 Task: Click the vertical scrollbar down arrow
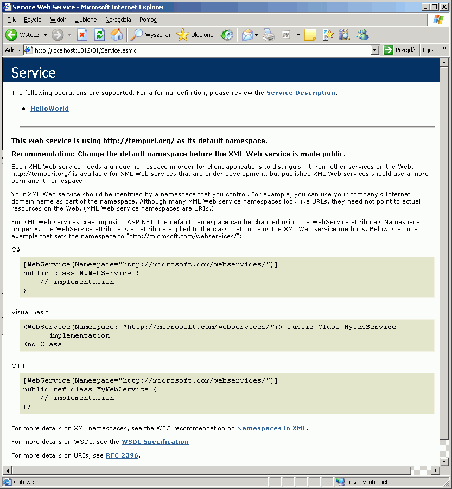[444, 462]
